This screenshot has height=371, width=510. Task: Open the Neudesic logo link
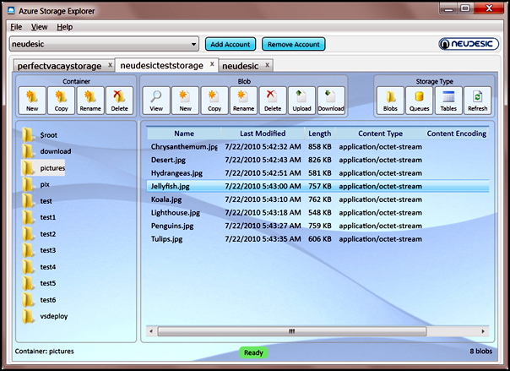[469, 44]
